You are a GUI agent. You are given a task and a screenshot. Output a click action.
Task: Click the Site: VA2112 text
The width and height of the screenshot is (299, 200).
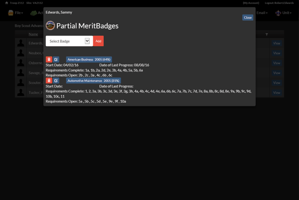click(x=34, y=3)
